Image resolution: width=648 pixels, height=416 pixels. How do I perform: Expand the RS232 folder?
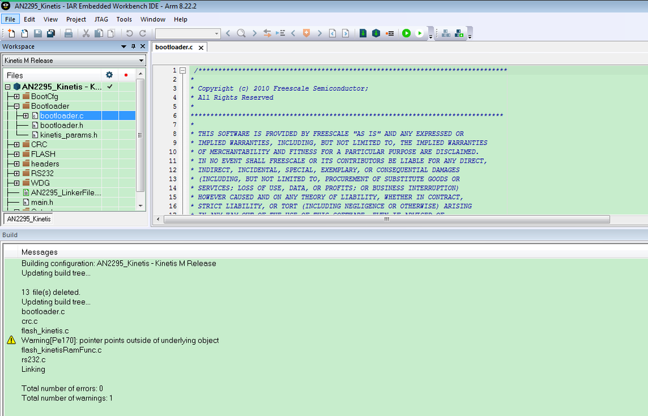pyautogui.click(x=16, y=174)
